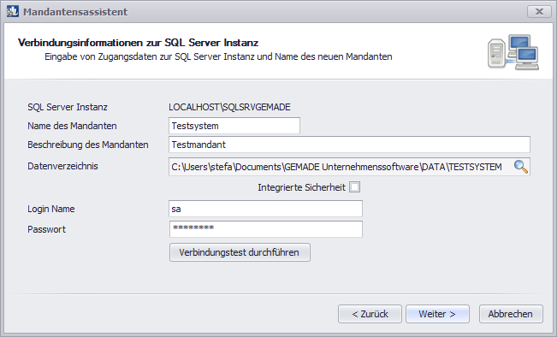
Task: Click the Mandantenassistent app icon in title bar
Action: 13,11
